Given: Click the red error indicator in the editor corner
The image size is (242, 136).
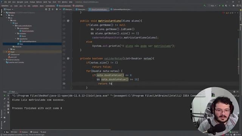Looking at the screenshot, I should 223,13.
